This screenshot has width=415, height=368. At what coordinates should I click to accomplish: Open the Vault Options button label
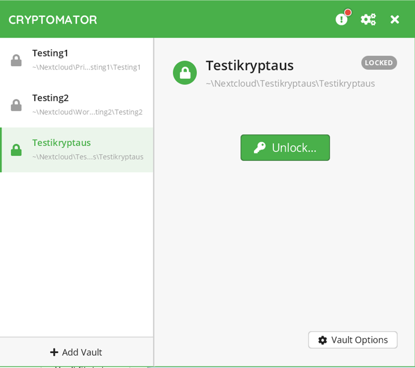coord(359,340)
